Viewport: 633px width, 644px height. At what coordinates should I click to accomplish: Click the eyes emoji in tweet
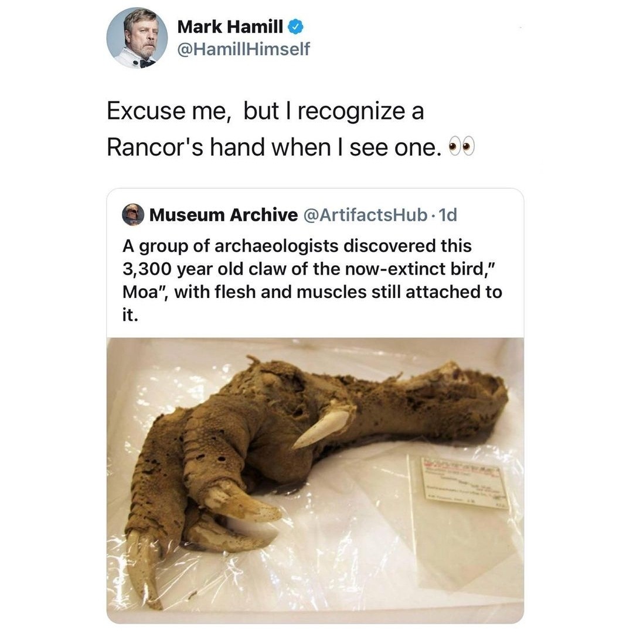pos(461,148)
